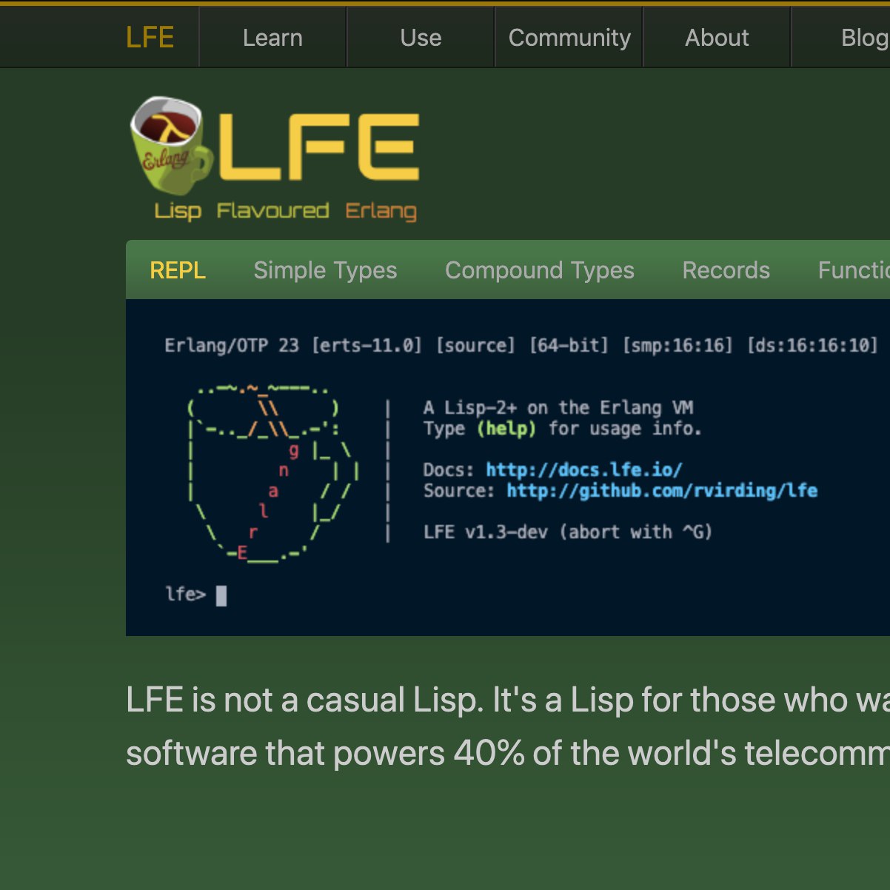Select the REPL tab
The image size is (890, 890).
click(x=178, y=270)
